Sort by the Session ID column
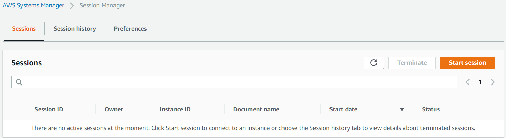The image size is (506, 138). point(49,109)
